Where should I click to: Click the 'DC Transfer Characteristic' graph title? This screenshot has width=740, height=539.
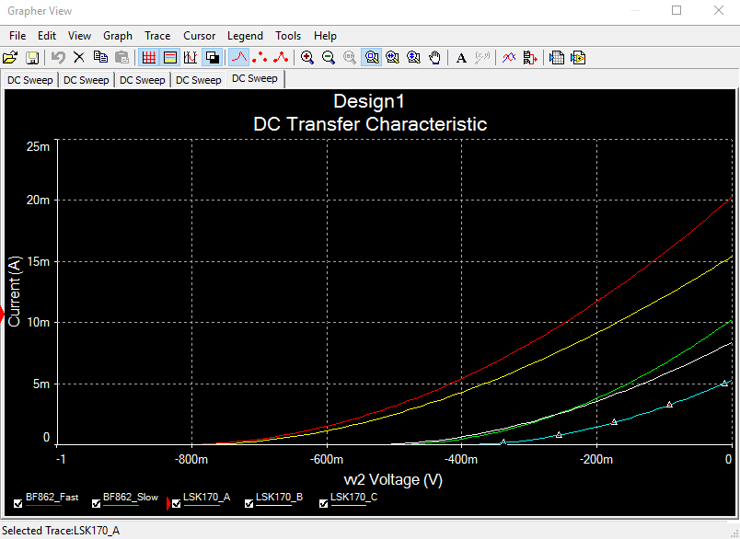click(x=370, y=124)
